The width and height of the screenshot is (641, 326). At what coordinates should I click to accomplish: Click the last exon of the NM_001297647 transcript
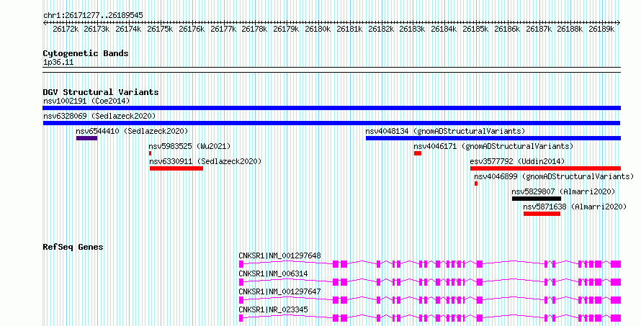click(616, 300)
